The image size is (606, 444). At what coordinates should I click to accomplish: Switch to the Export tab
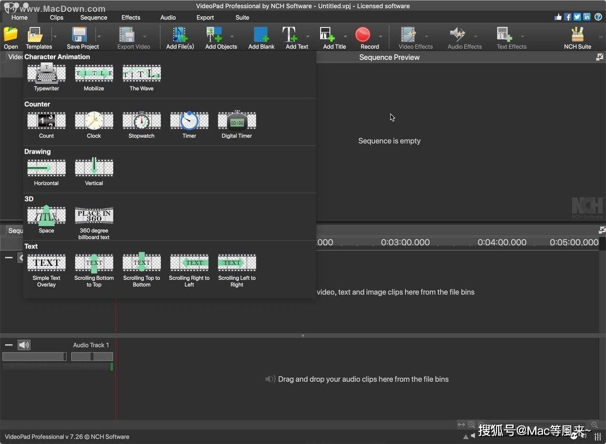(x=205, y=18)
